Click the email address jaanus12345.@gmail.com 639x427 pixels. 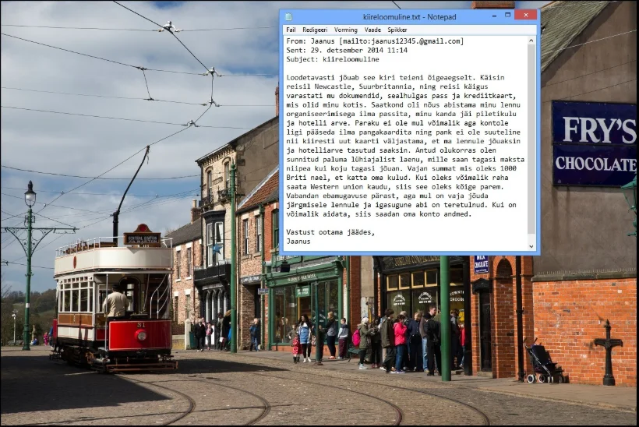(415, 41)
